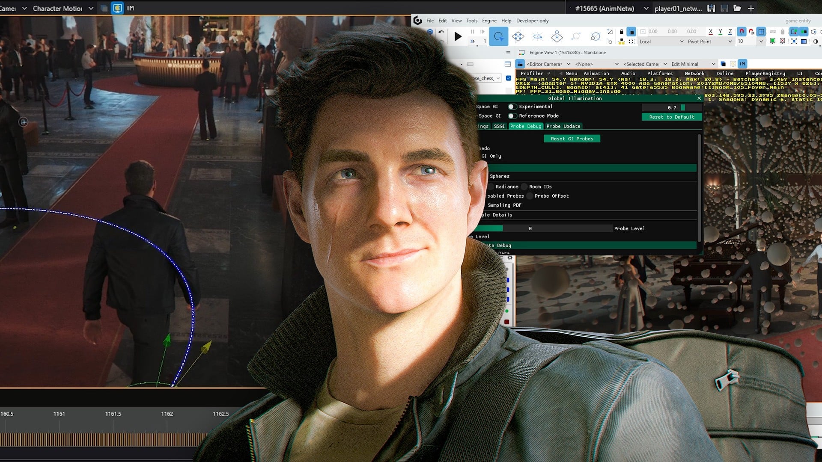
Task: Open the File menu
Action: [x=430, y=21]
